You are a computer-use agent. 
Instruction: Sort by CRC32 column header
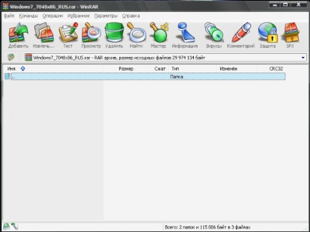[272, 69]
